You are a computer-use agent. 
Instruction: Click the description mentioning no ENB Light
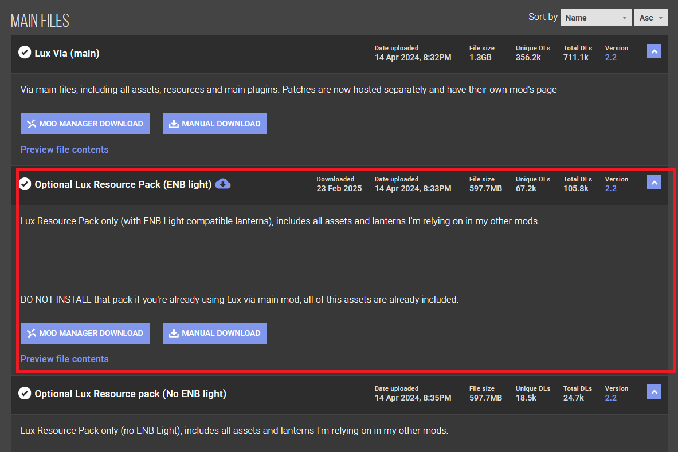tap(234, 431)
